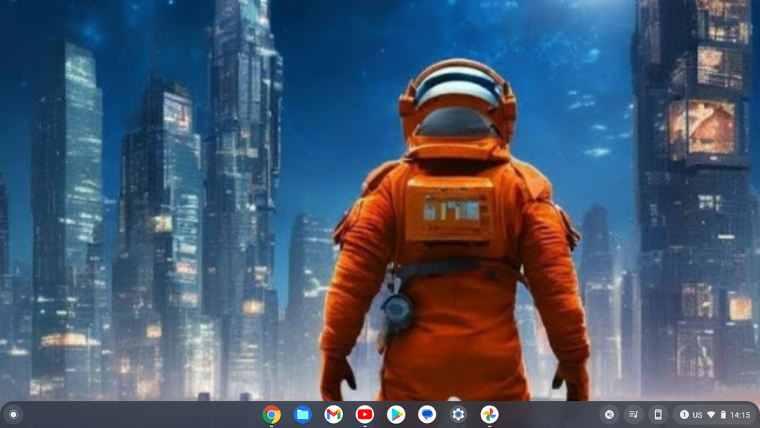The height and width of the screenshot is (428, 760).
Task: Open the media controls music icon
Action: (634, 415)
